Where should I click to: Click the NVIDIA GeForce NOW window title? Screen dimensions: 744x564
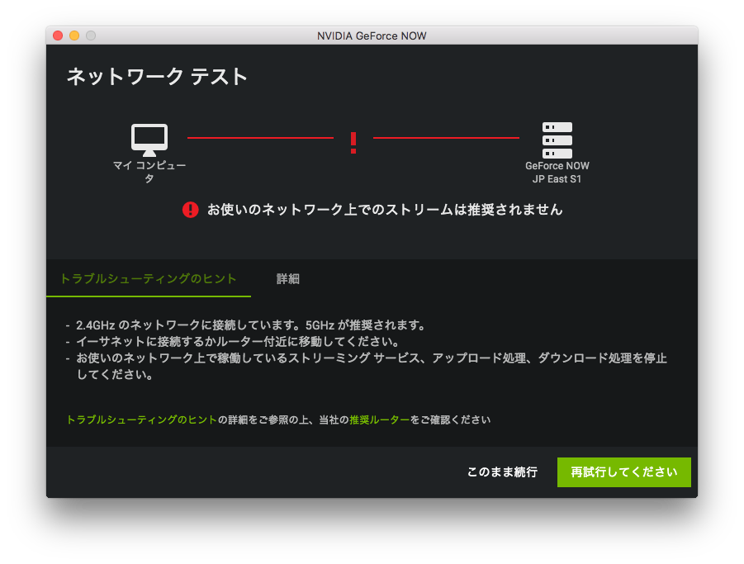(x=372, y=36)
